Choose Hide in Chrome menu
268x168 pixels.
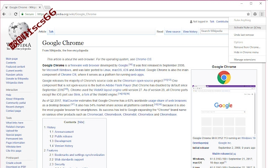pyautogui.click(x=247, y=52)
